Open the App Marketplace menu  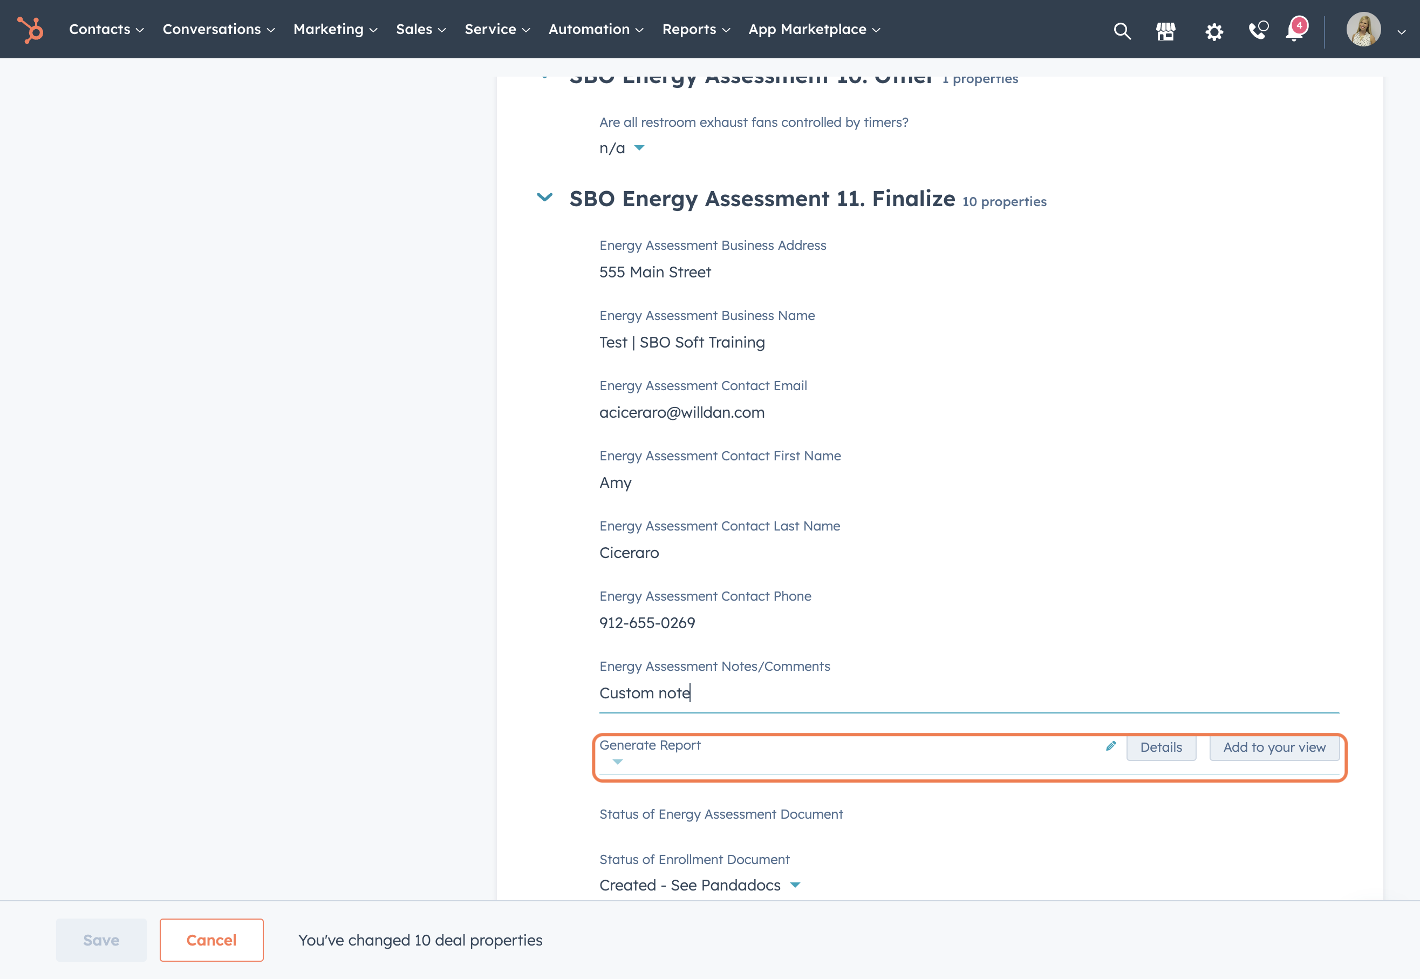coord(814,30)
